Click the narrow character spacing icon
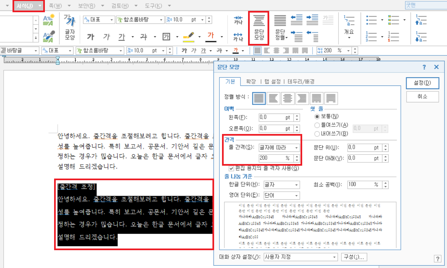The height and width of the screenshot is (268, 447). click(x=238, y=20)
